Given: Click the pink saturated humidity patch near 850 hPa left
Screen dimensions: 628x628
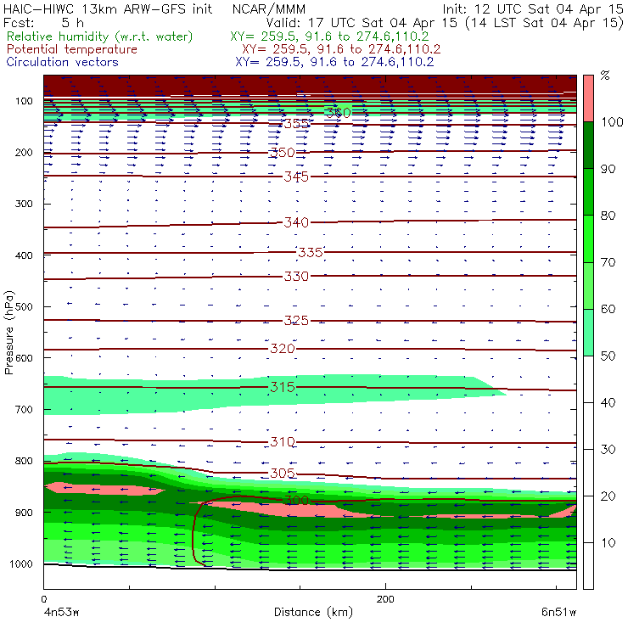Looking at the screenshot, I should tap(105, 489).
